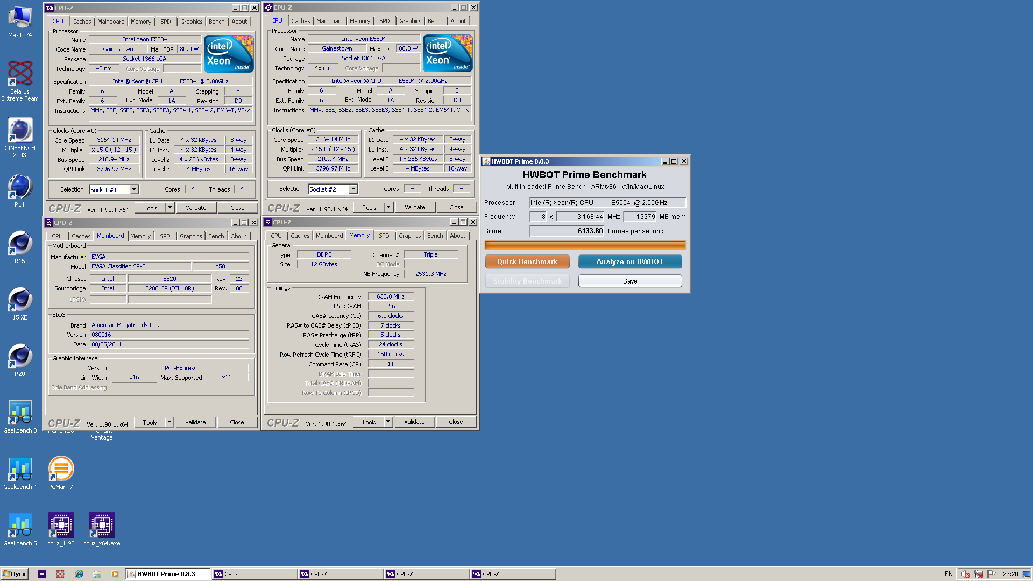Open the Max1024 desktop icon
The image size is (1033, 581).
tap(20, 22)
